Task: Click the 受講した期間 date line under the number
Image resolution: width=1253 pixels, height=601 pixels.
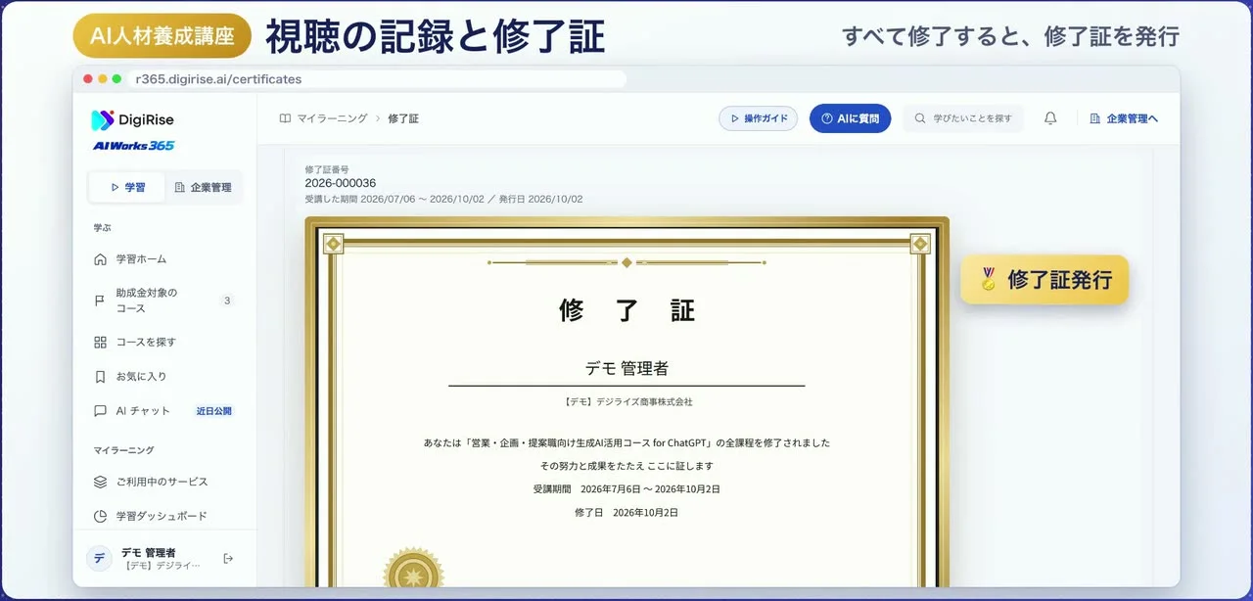Action: coord(443,199)
